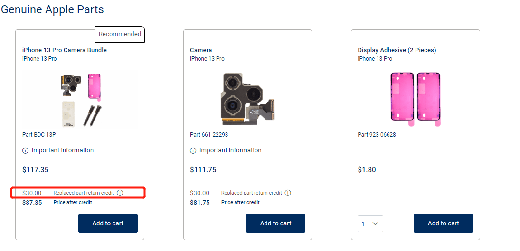Click the Display Adhesive product image
Image resolution: width=520 pixels, height=251 pixels.
coord(415,99)
